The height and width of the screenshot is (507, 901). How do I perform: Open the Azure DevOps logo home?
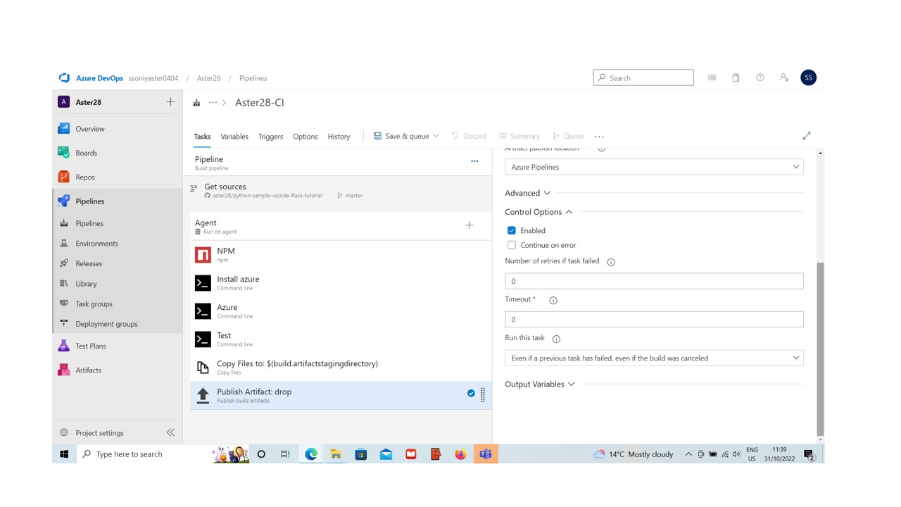[x=64, y=78]
